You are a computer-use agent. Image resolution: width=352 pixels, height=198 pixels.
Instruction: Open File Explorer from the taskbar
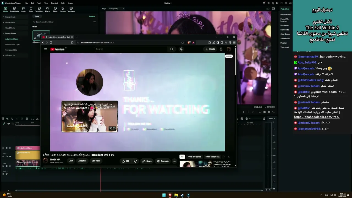coord(176,195)
